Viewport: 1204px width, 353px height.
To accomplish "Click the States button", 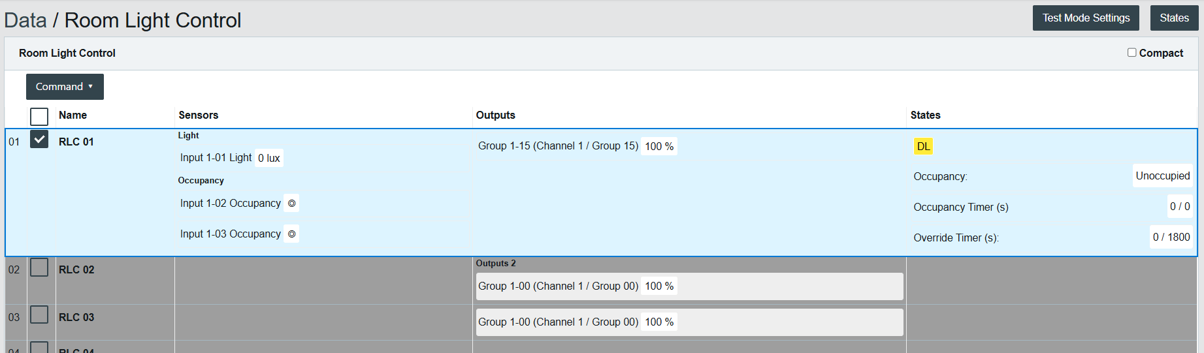I will pyautogui.click(x=1173, y=18).
